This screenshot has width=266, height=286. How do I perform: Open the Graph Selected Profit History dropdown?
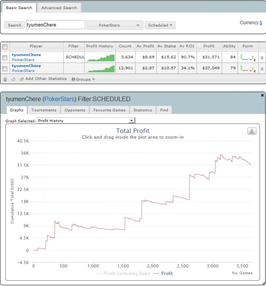click(x=86, y=121)
